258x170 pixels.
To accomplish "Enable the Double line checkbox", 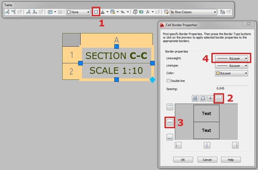I will (168, 81).
